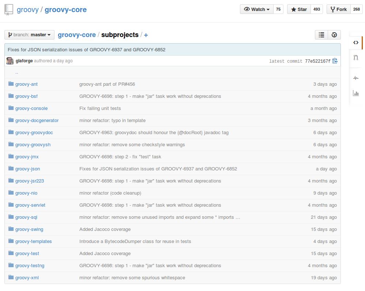Click 'Fixes for JSON serialization issues' commit banner title
Viewport: 365px width, 291px height.
click(87, 50)
